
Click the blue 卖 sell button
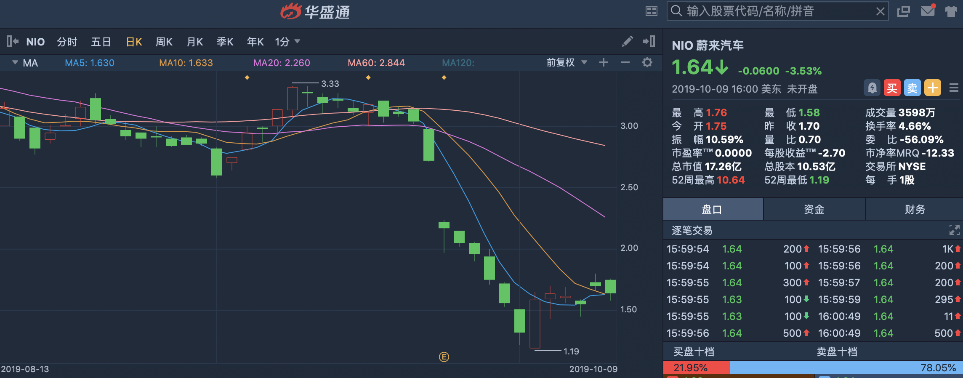[912, 88]
